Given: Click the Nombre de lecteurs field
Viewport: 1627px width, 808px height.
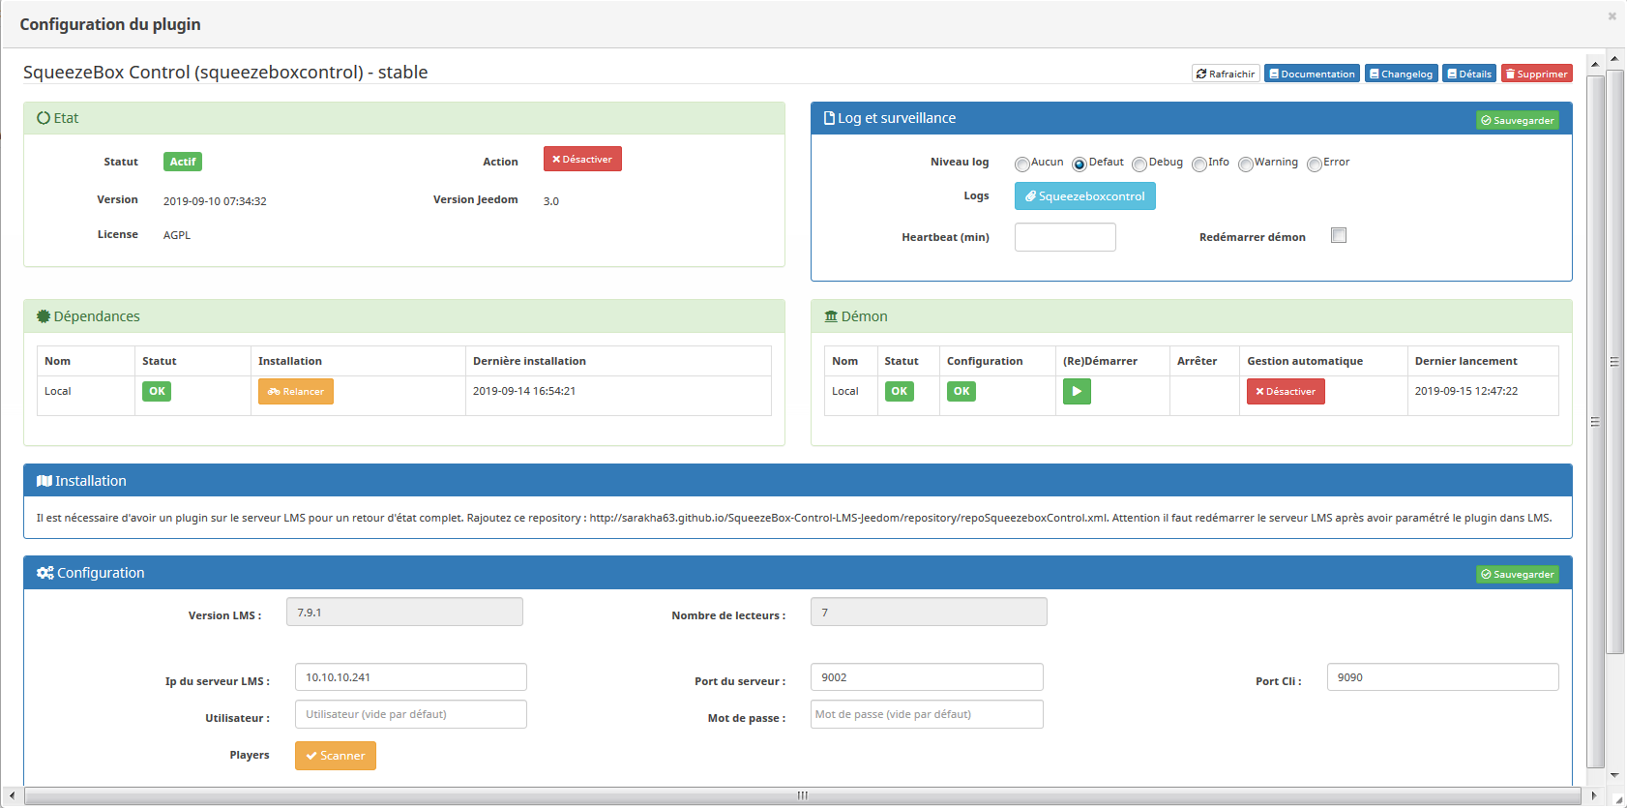Looking at the screenshot, I should (929, 612).
